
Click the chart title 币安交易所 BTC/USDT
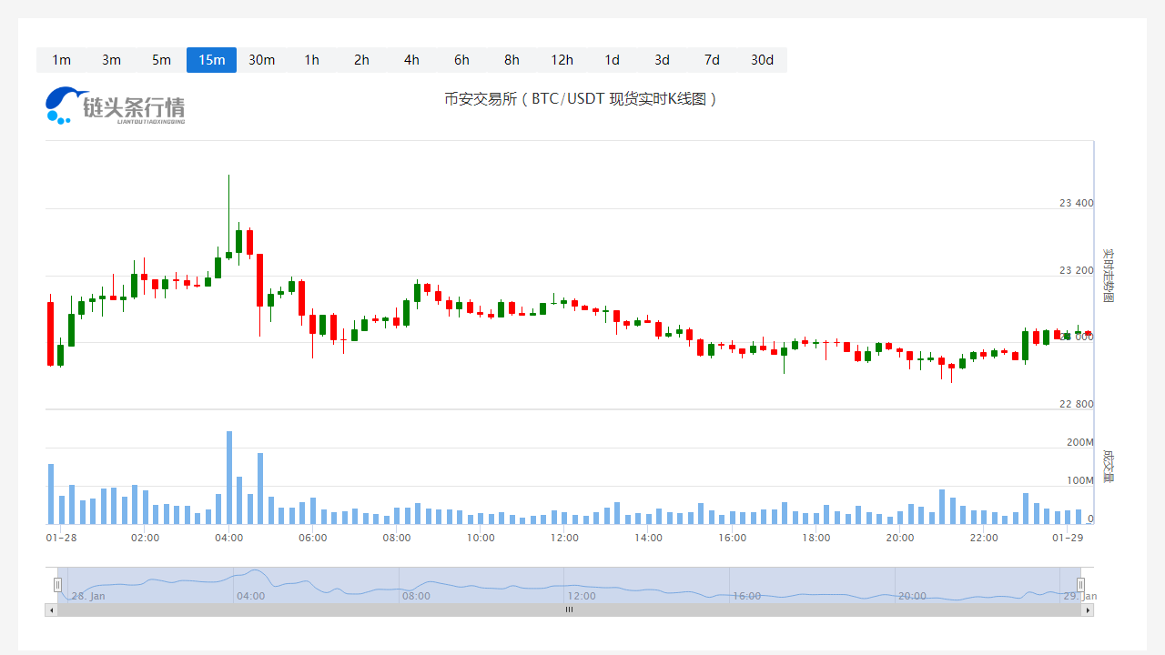[582, 99]
